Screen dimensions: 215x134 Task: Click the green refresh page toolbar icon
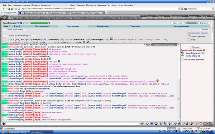(19, 9)
